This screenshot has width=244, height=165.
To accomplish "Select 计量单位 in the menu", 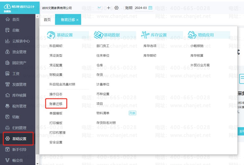I will click(103, 84).
